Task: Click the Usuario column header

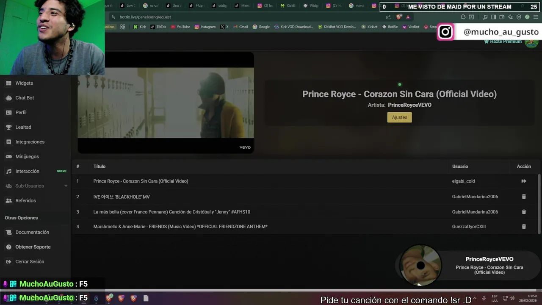Action: point(460,166)
